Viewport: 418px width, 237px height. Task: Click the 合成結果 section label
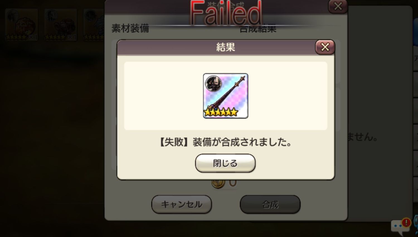coord(258,29)
